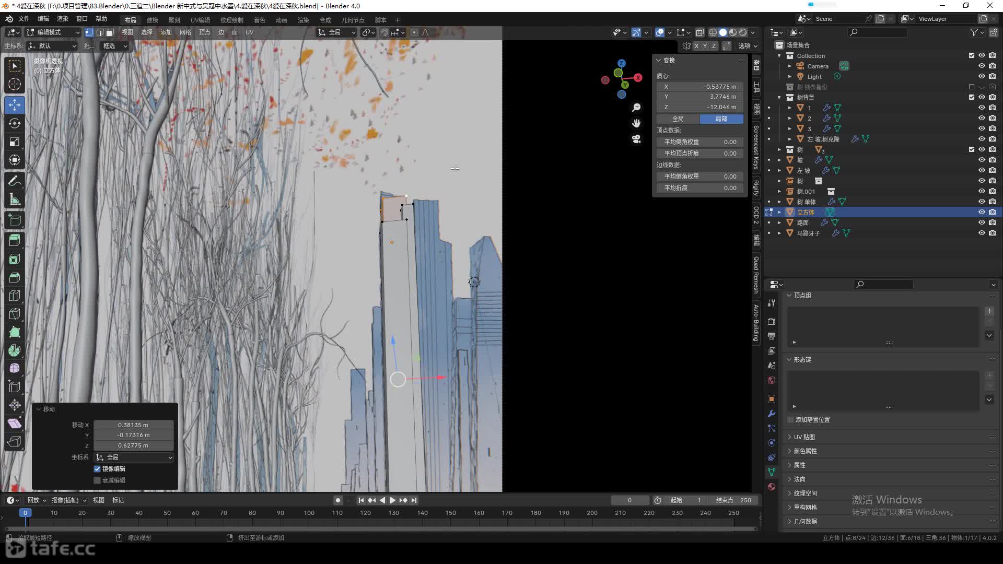Viewport: 1003px width, 564px height.
Task: Hide the Camera object in viewport
Action: tap(982, 66)
